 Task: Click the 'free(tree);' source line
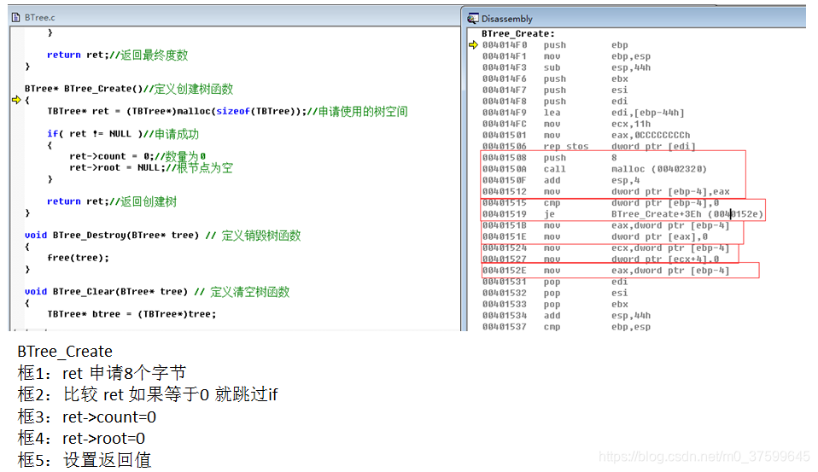pyautogui.click(x=79, y=258)
